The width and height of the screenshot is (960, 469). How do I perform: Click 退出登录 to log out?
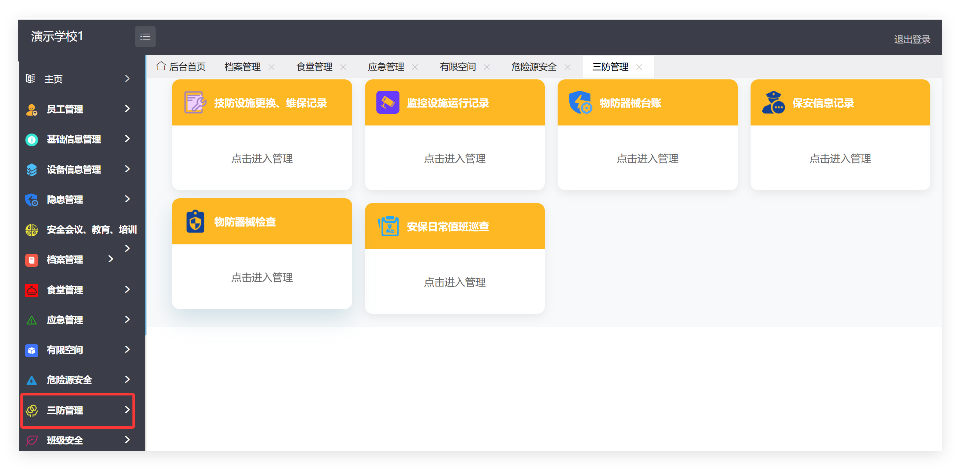point(912,40)
